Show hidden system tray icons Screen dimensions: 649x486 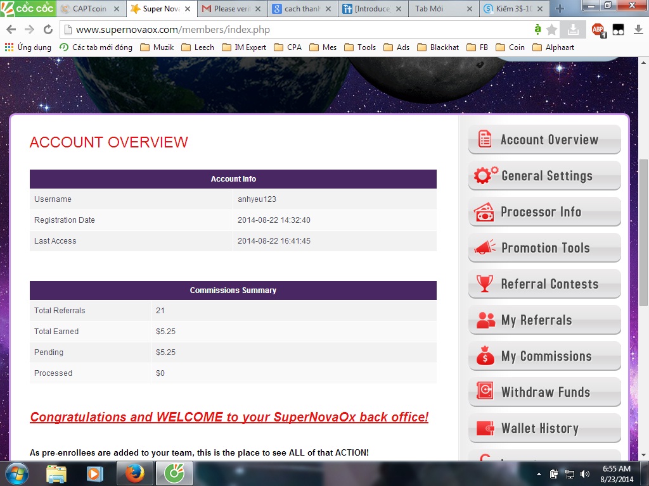[x=539, y=474]
